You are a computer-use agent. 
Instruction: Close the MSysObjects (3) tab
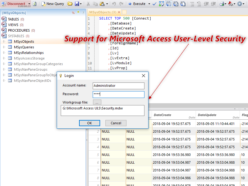(119, 12)
